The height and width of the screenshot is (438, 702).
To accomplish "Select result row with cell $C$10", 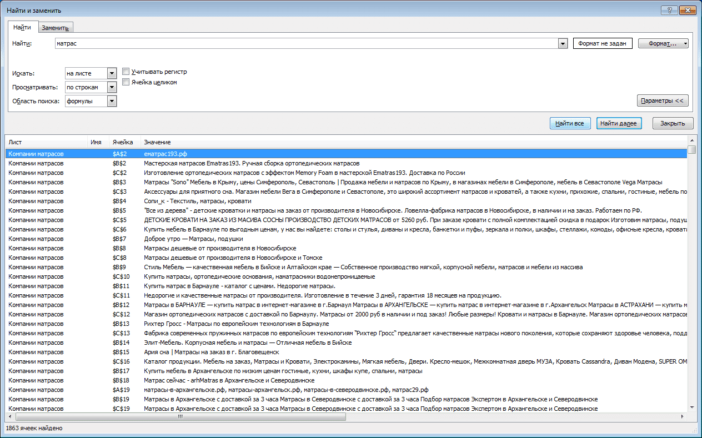I will [346, 276].
